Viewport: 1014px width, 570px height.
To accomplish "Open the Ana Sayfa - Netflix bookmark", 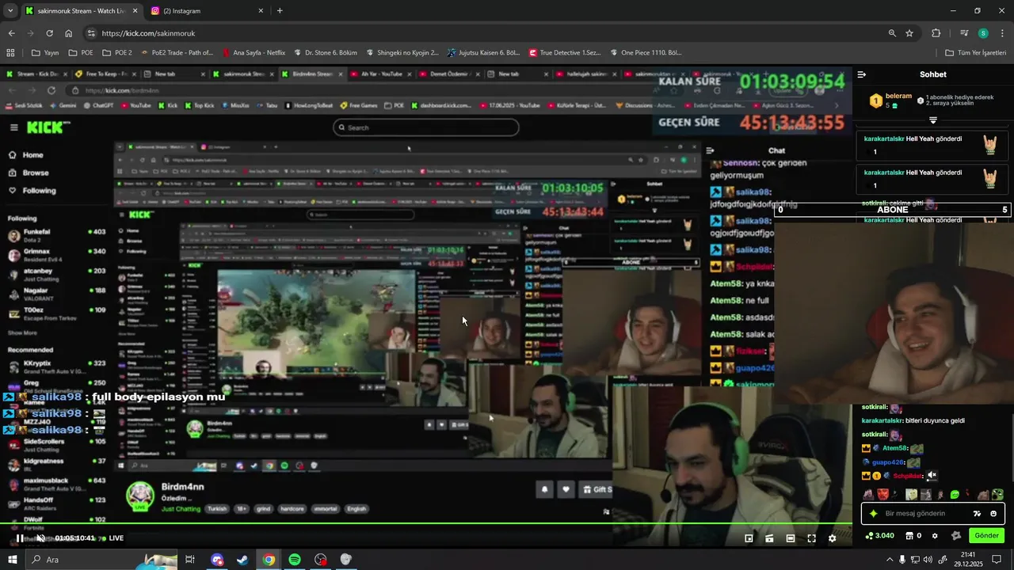I will 253,53.
